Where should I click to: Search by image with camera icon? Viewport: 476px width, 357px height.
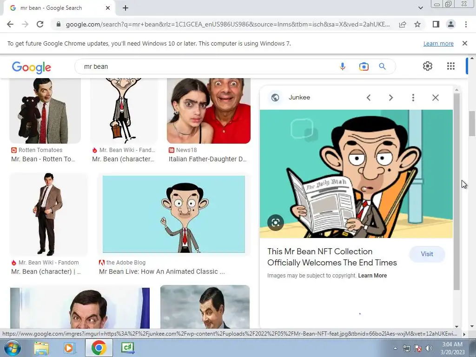click(364, 66)
